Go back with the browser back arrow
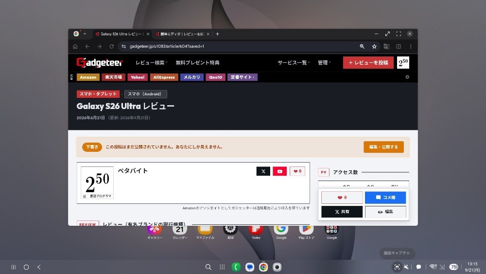The height and width of the screenshot is (274, 486). tap(87, 47)
